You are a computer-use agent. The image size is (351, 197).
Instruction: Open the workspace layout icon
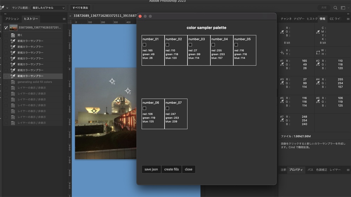coord(343,8)
